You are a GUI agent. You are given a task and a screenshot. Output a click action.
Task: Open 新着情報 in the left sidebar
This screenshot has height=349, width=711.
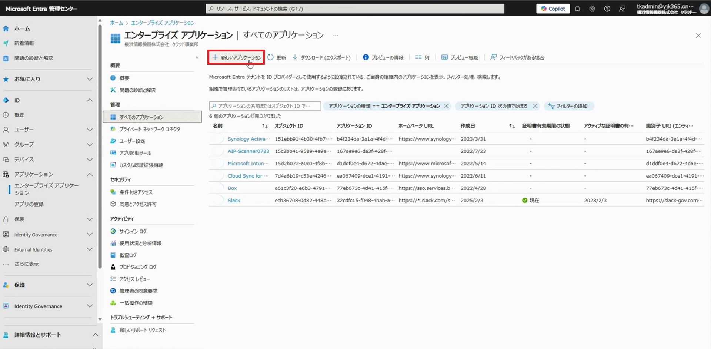click(x=24, y=43)
